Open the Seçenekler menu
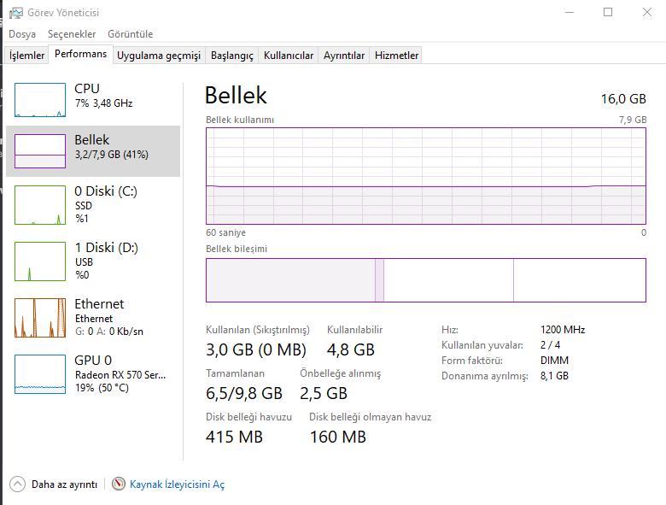This screenshot has width=666, height=505. [72, 34]
